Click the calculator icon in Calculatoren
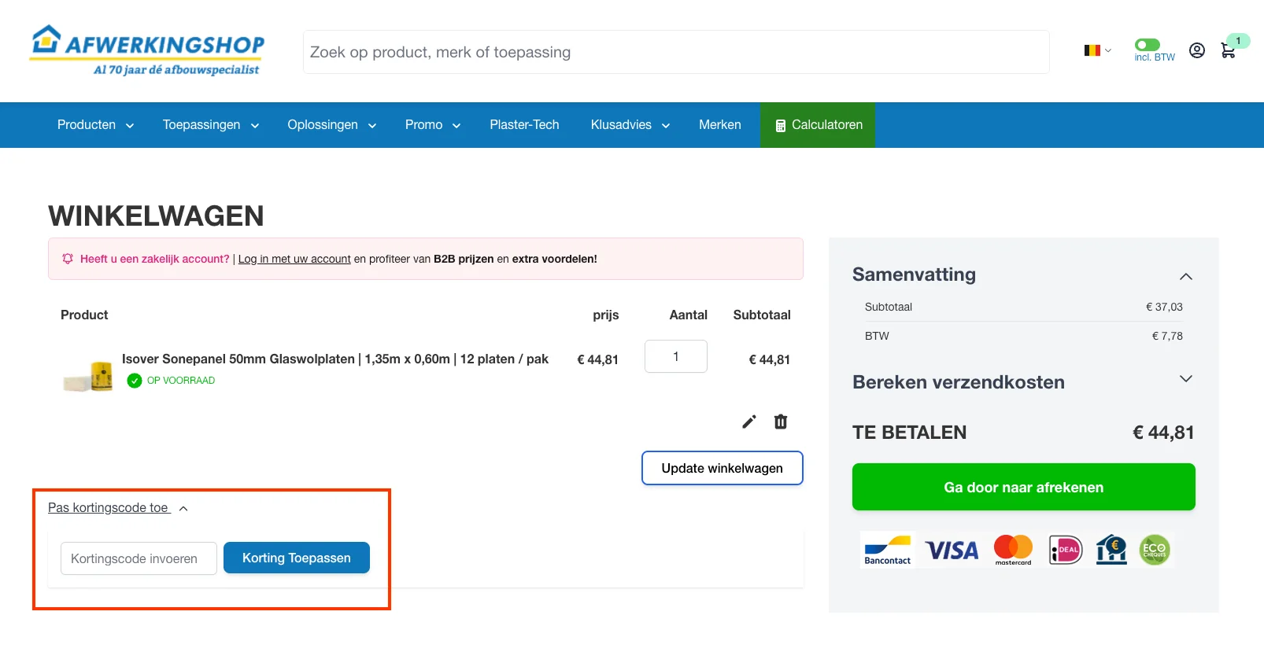Image resolution: width=1264 pixels, height=663 pixels. coord(781,126)
